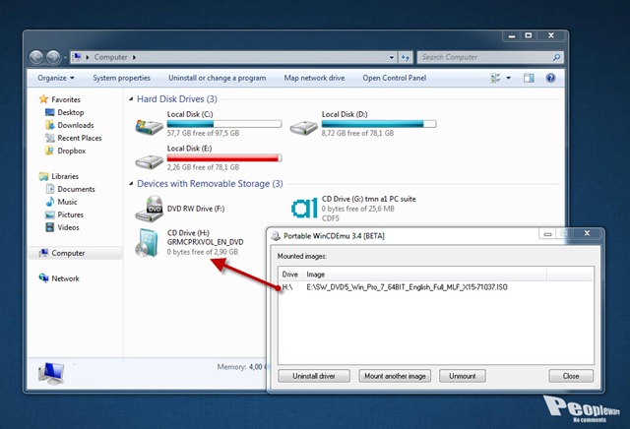Select Local Disk (D:) drive icon
The width and height of the screenshot is (630, 429).
tap(304, 128)
